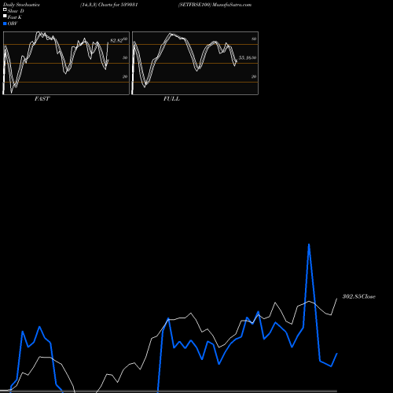Click the Slow D legend swatch
The height and width of the screenshot is (393, 393).
(5, 9)
